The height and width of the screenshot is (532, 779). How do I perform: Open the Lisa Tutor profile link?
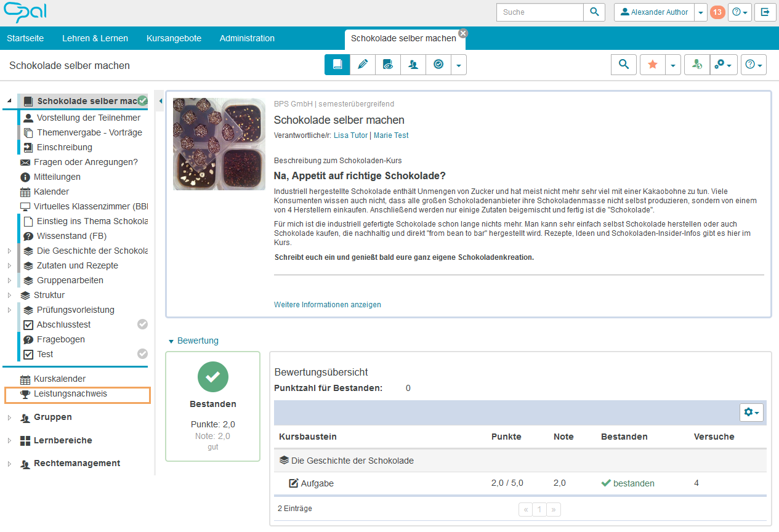click(350, 135)
